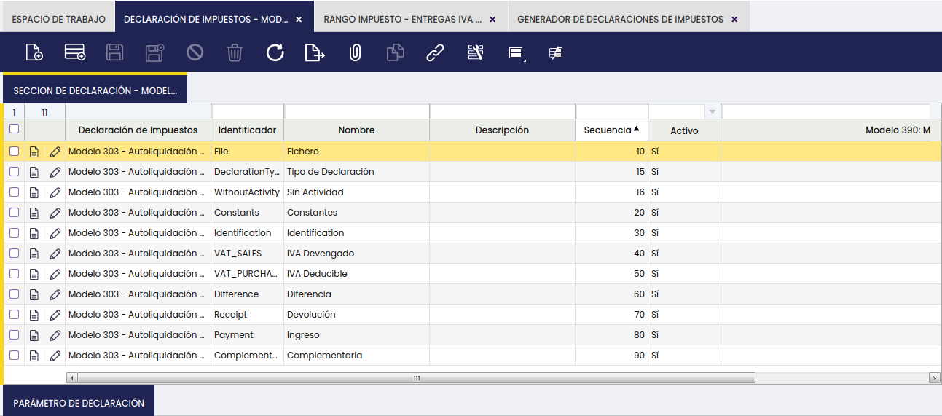Focus the Nombre filter field
Viewport: 942px width, 416px height.
(x=356, y=112)
